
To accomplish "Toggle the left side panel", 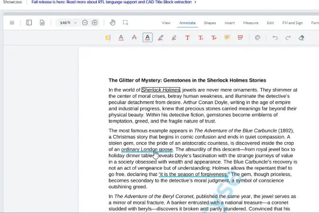I will 29,23.
